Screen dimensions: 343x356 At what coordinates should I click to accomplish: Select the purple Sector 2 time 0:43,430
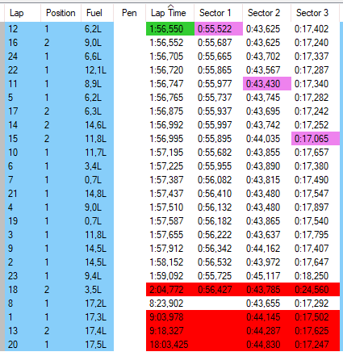(x=267, y=84)
